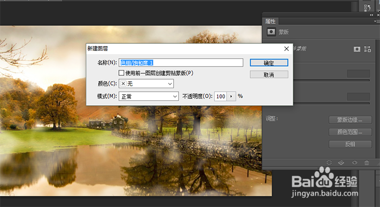Open the 模式 blend mode dropdown showing 正常
This screenshot has width=380, height=207.
tap(149, 96)
